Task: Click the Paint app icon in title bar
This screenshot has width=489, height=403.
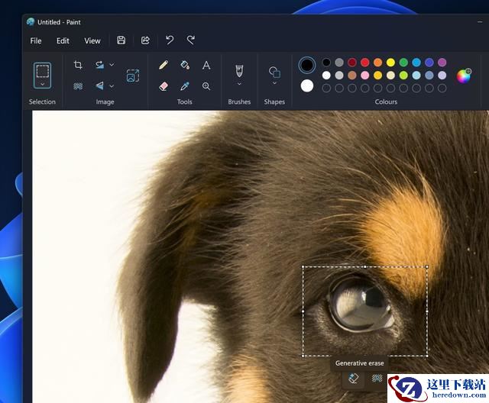Action: click(x=31, y=22)
